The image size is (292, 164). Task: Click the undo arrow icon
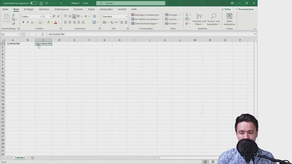(x=47, y=3)
